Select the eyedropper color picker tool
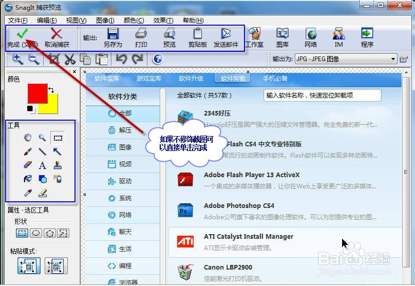The image size is (415, 286). pos(28,193)
